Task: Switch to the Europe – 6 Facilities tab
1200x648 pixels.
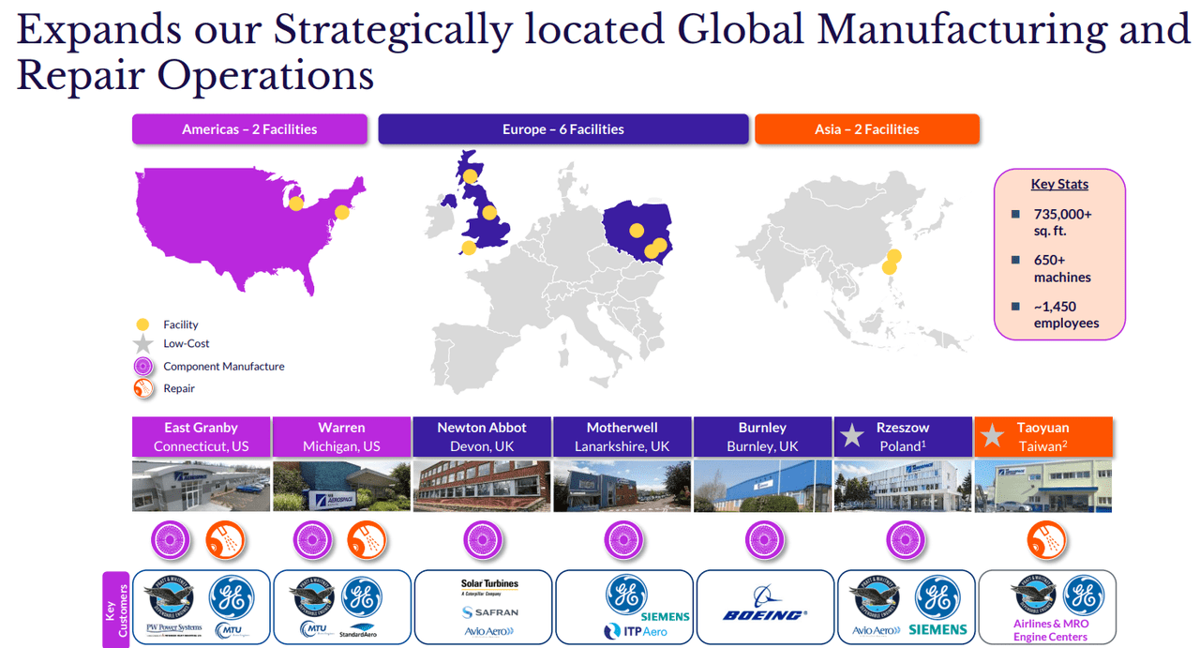Action: 562,129
